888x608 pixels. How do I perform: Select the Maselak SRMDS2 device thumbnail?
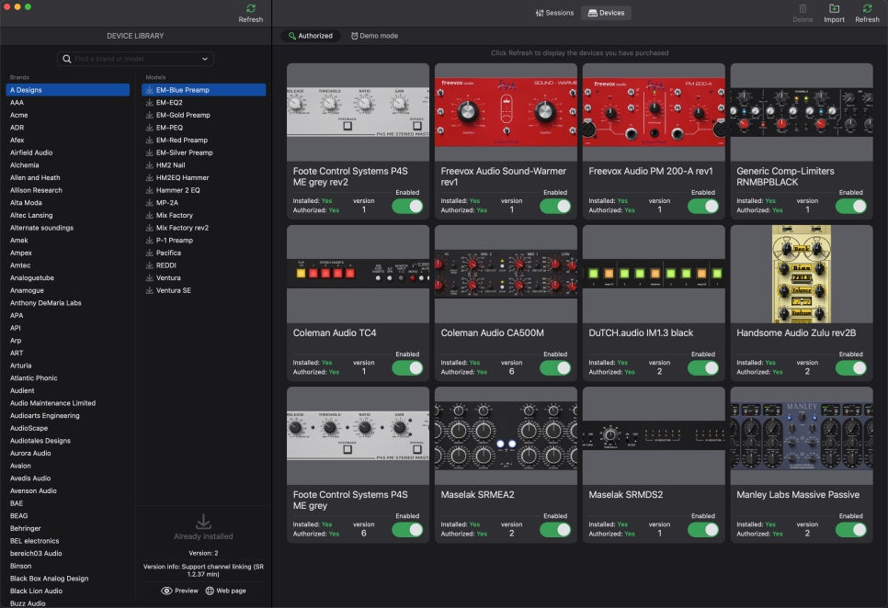[654, 436]
